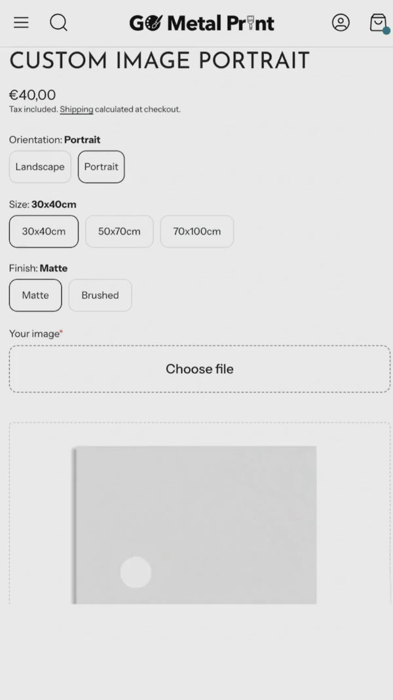Open the shopping cart bag icon
Screen dimensions: 393x700
point(378,22)
